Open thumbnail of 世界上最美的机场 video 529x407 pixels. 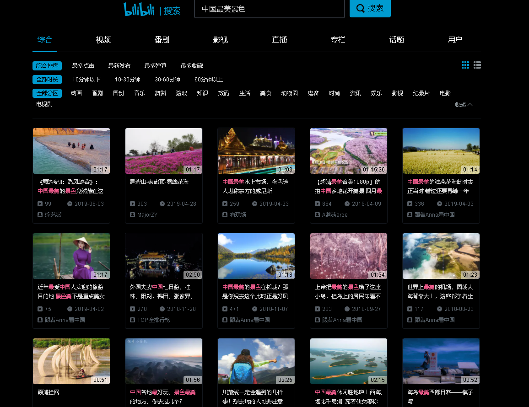[x=441, y=256]
